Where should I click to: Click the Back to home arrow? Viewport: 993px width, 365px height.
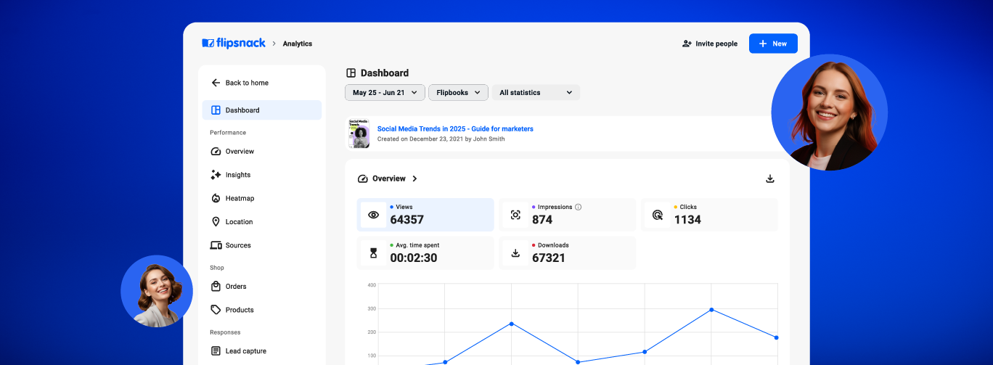(x=216, y=83)
